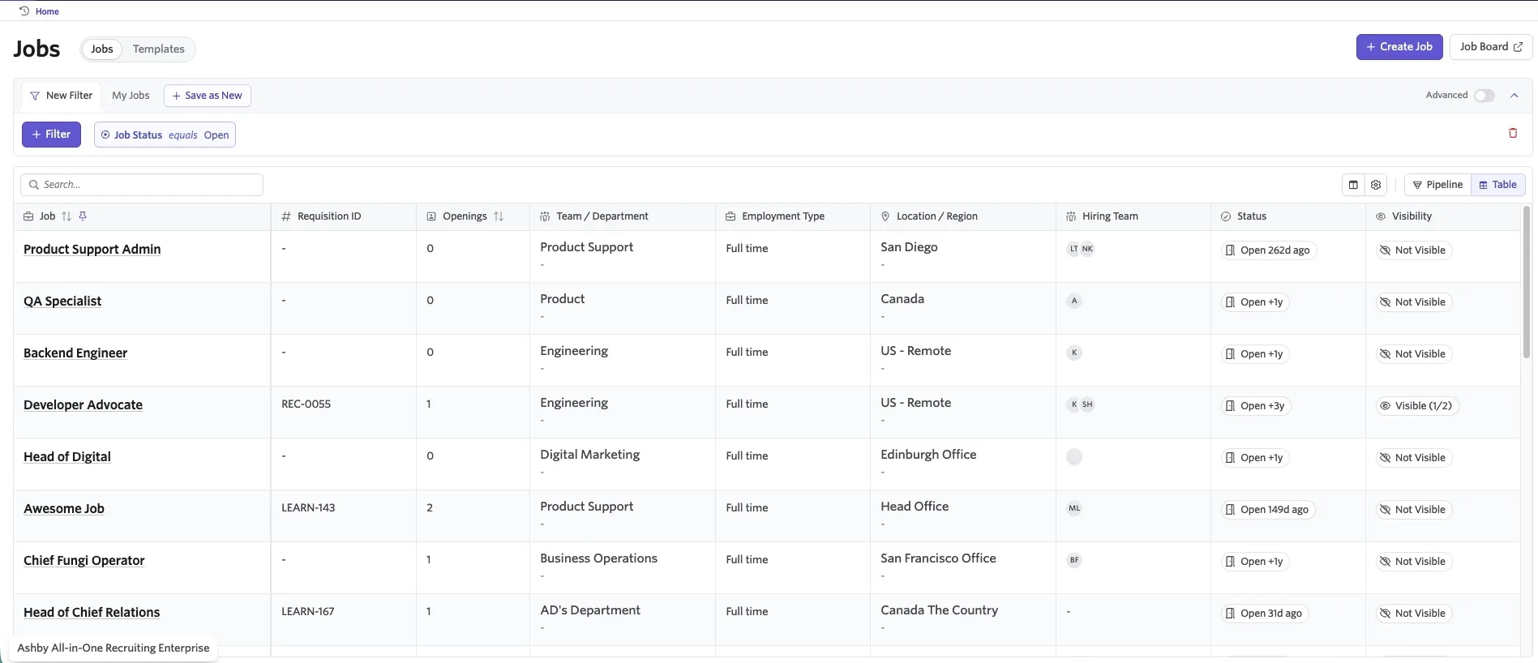
Task: Open table settings gear icon
Action: [x=1376, y=185]
